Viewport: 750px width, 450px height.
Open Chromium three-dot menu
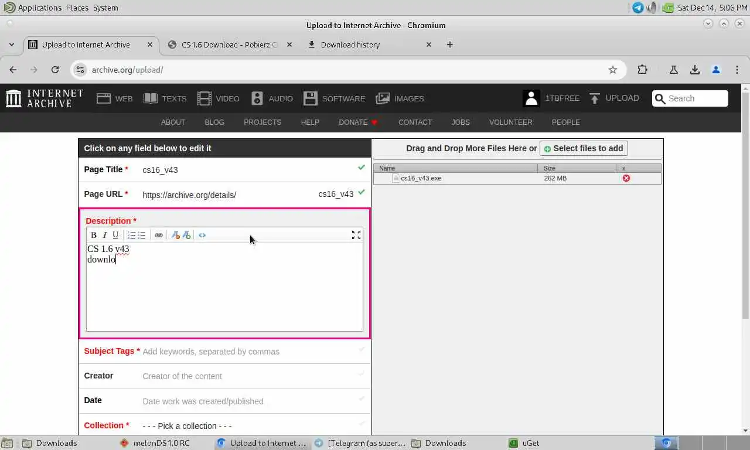(737, 70)
